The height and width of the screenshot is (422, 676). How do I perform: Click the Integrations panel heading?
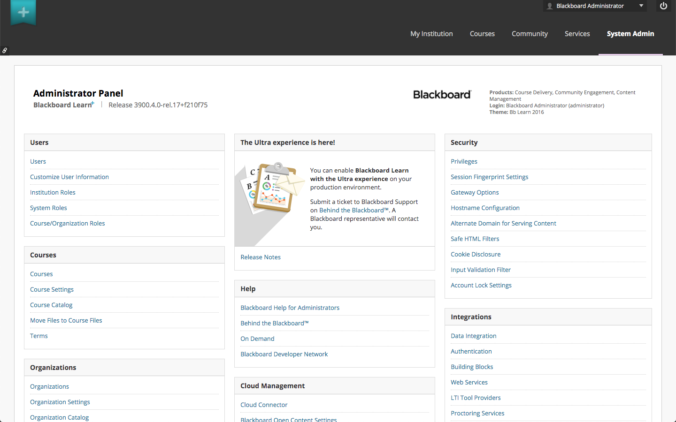(x=471, y=317)
